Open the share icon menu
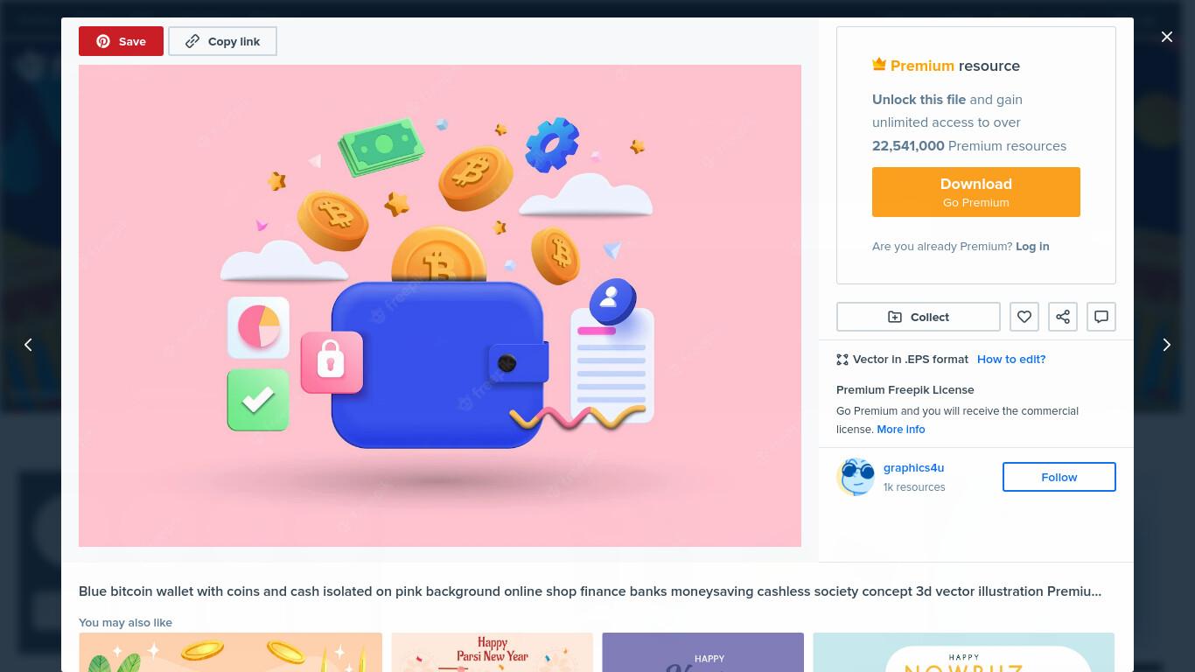 (x=1062, y=317)
